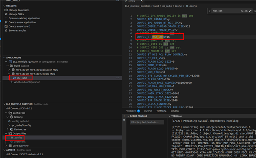Image resolution: width=256 pixels, height=158 pixels.
Task: Click the chip icon for nRF5340 network MCU
Action: 13,74
